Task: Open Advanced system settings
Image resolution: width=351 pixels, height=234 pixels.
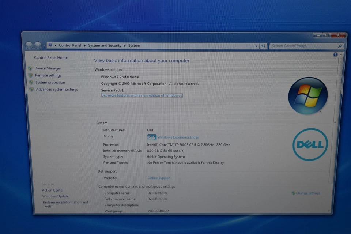Action: pos(57,89)
